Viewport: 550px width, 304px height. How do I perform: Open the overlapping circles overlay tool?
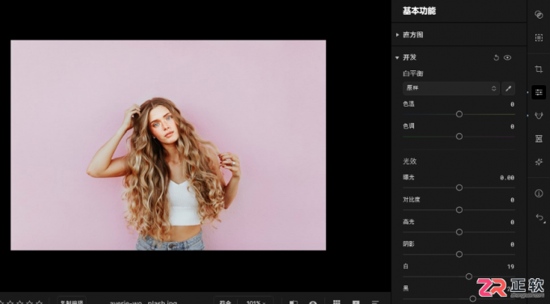(539, 15)
